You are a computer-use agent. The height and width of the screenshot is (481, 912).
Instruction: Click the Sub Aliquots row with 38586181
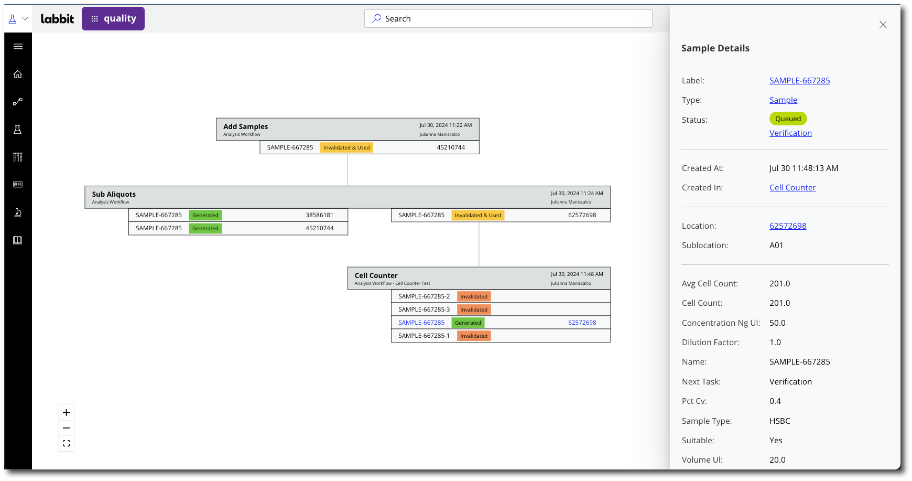point(238,215)
